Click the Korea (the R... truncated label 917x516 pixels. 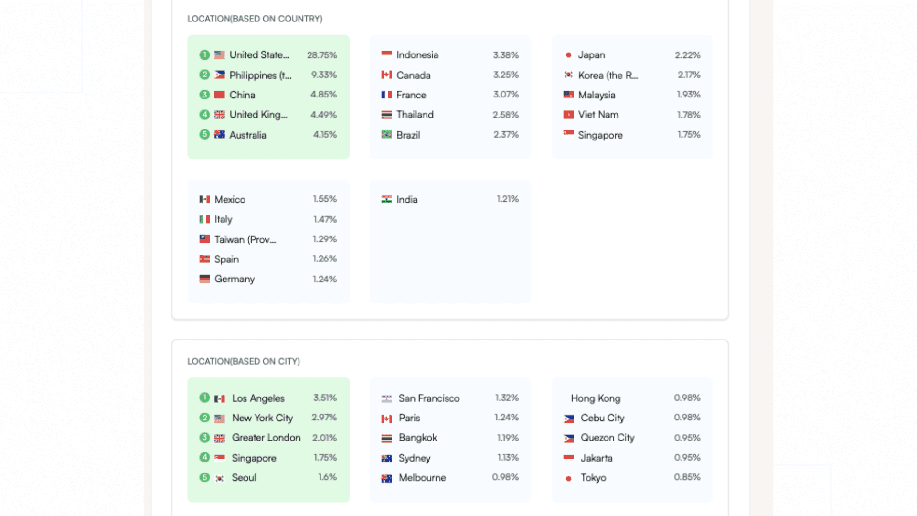point(608,75)
